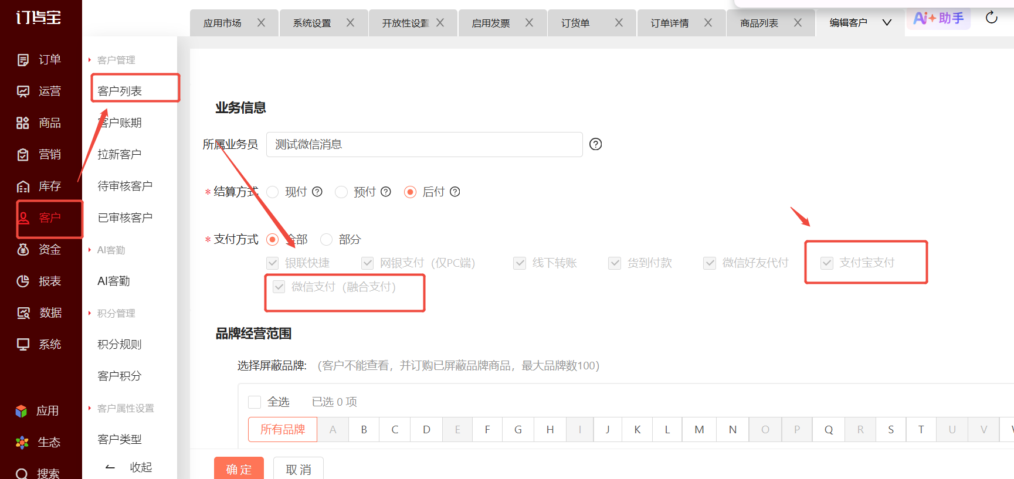The image size is (1014, 479).
Task: Click help icon next to 现付
Action: tap(317, 192)
